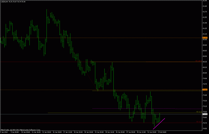This screenshot has height=134, width=209.
Task: Click the 27 Jan 08:00 time label
Action: (x=131, y=132)
